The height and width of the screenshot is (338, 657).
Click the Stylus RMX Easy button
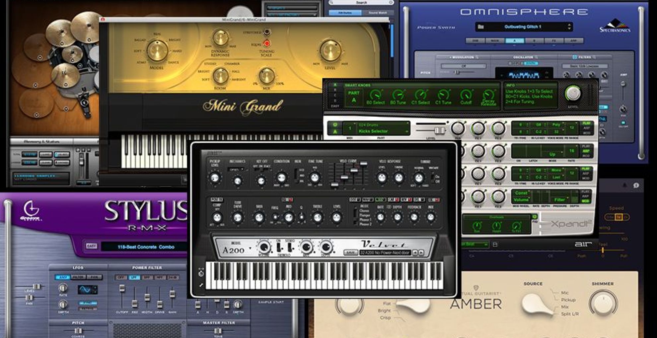[91, 246]
